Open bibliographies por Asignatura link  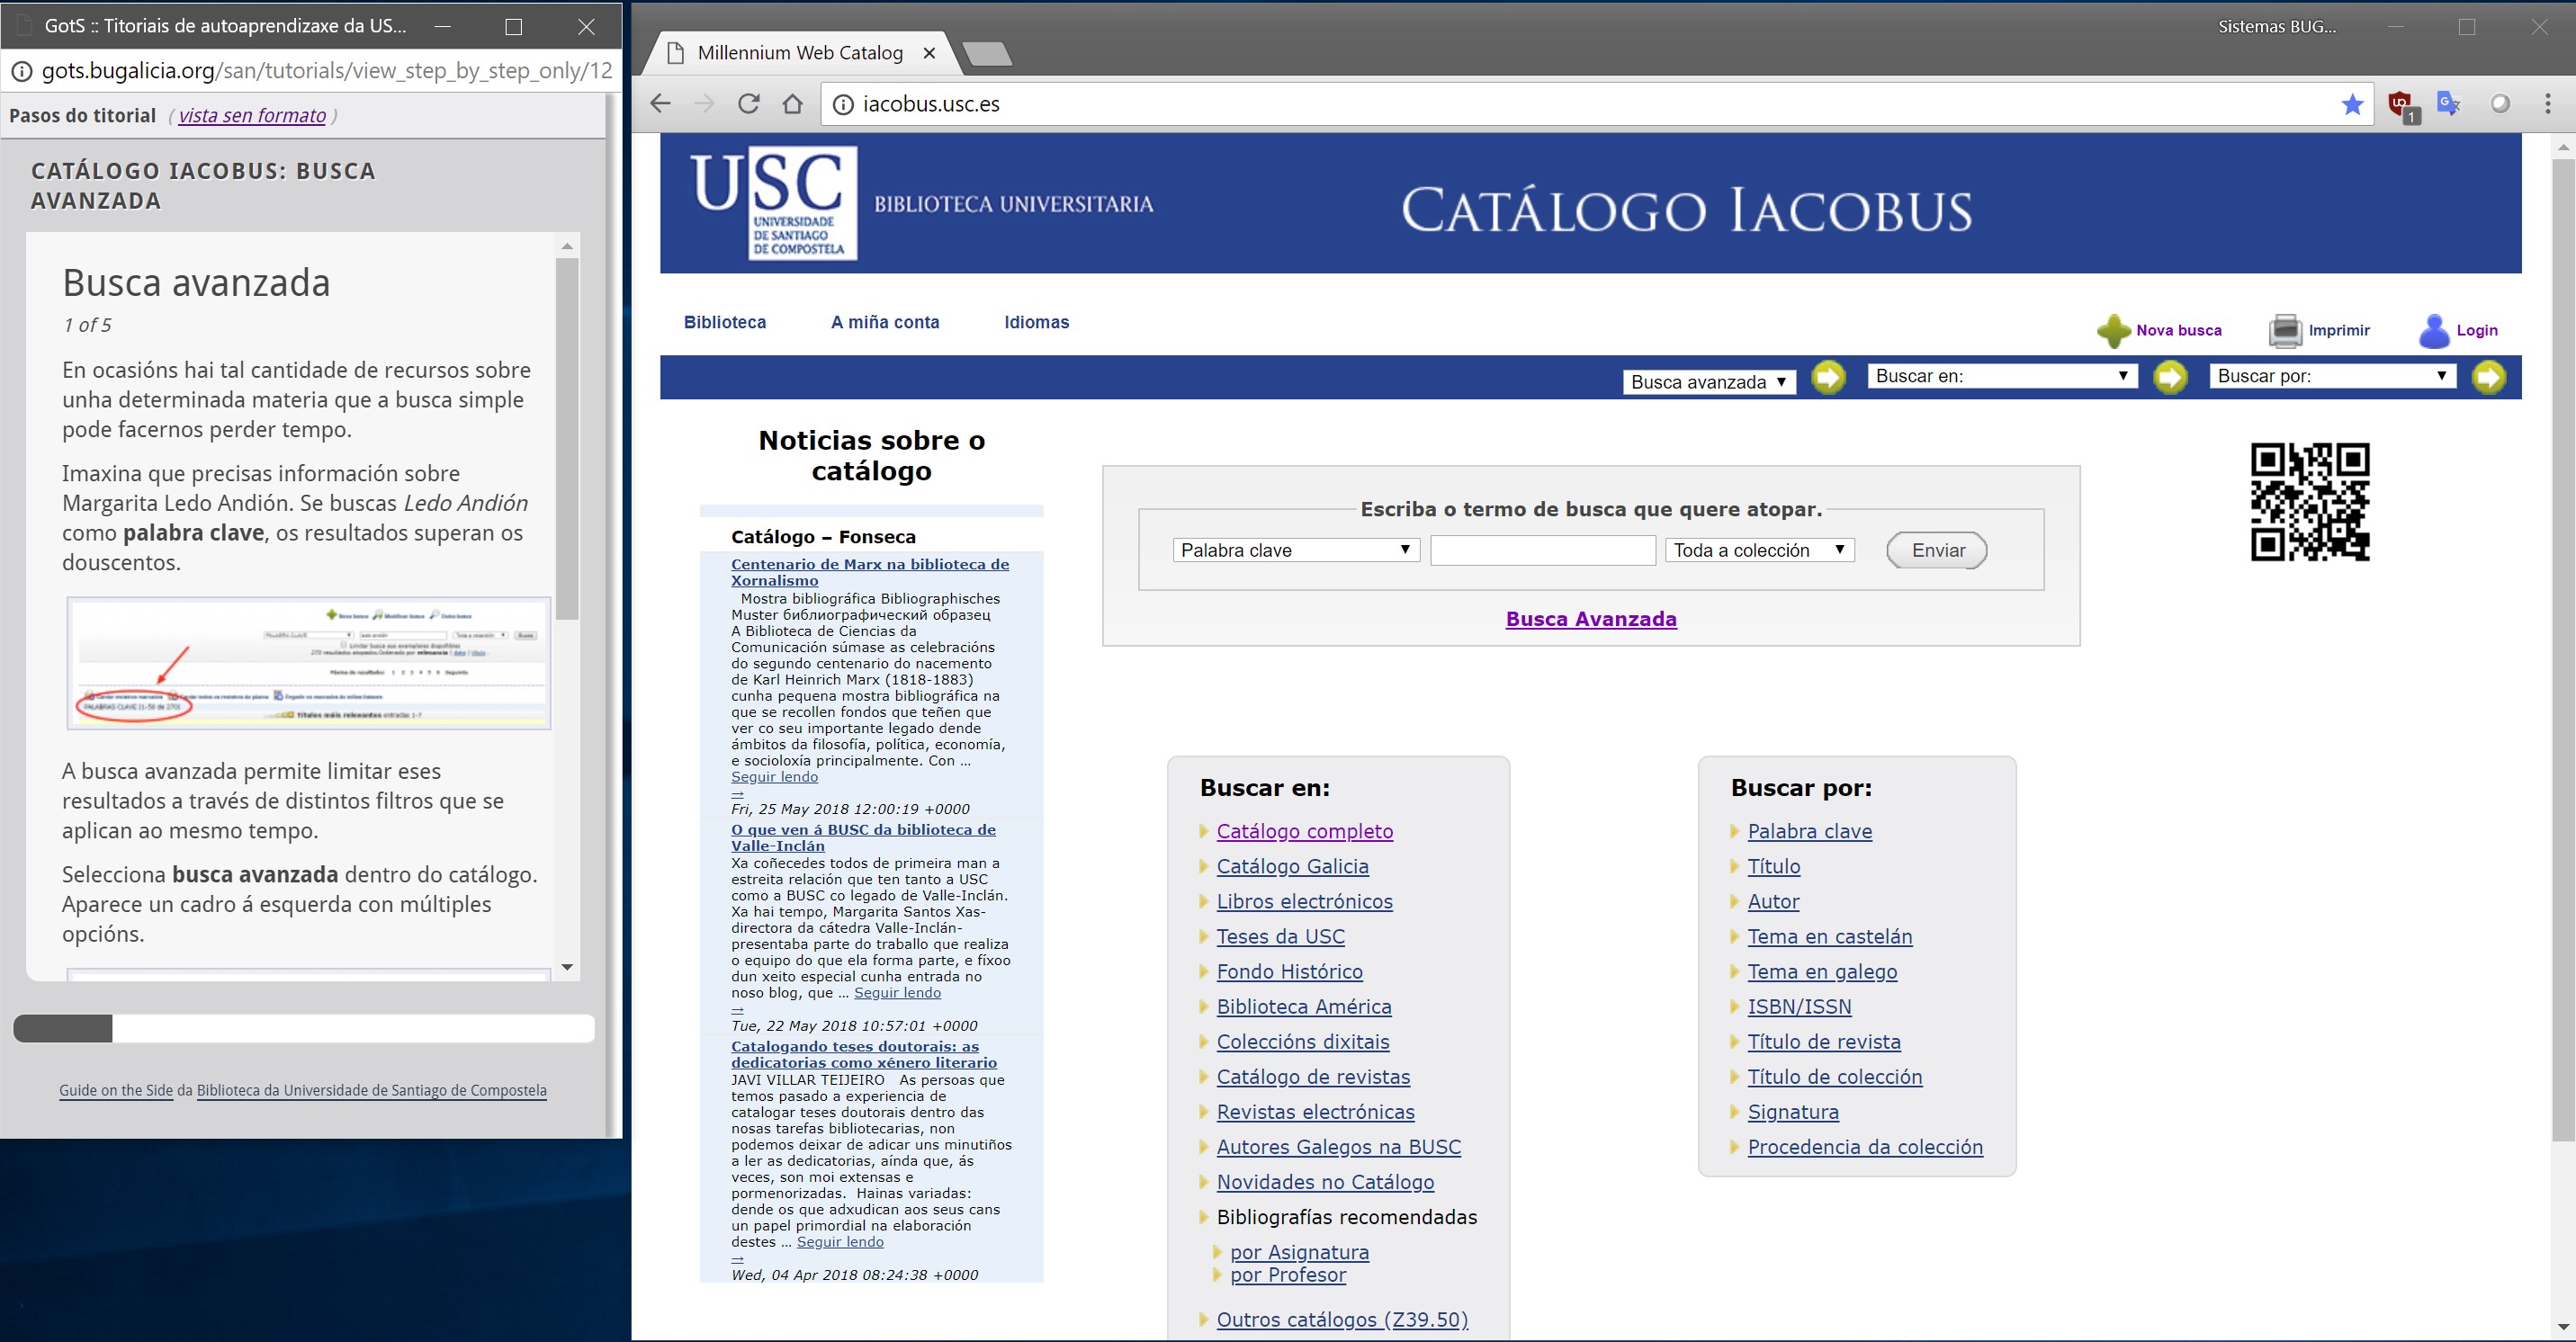tap(1299, 1252)
